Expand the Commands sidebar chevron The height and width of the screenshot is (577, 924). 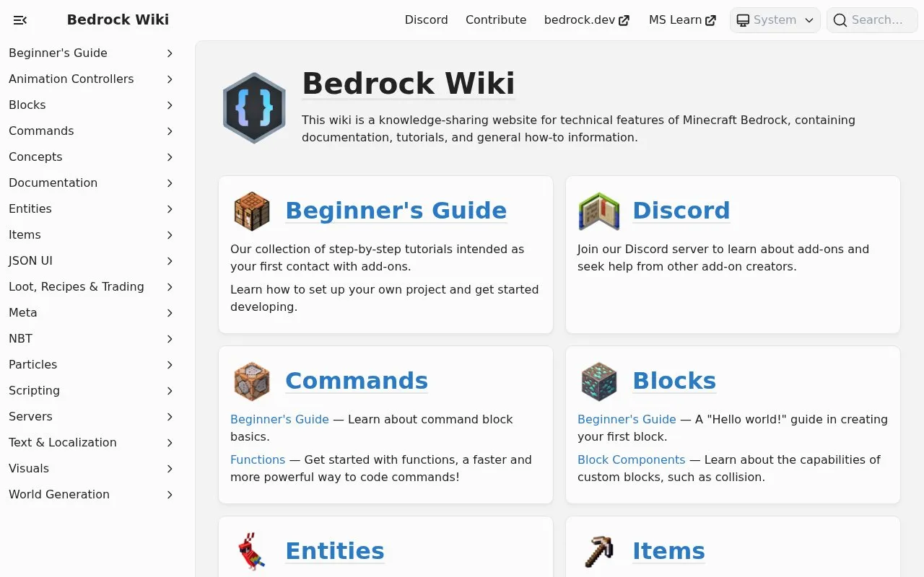pos(170,131)
